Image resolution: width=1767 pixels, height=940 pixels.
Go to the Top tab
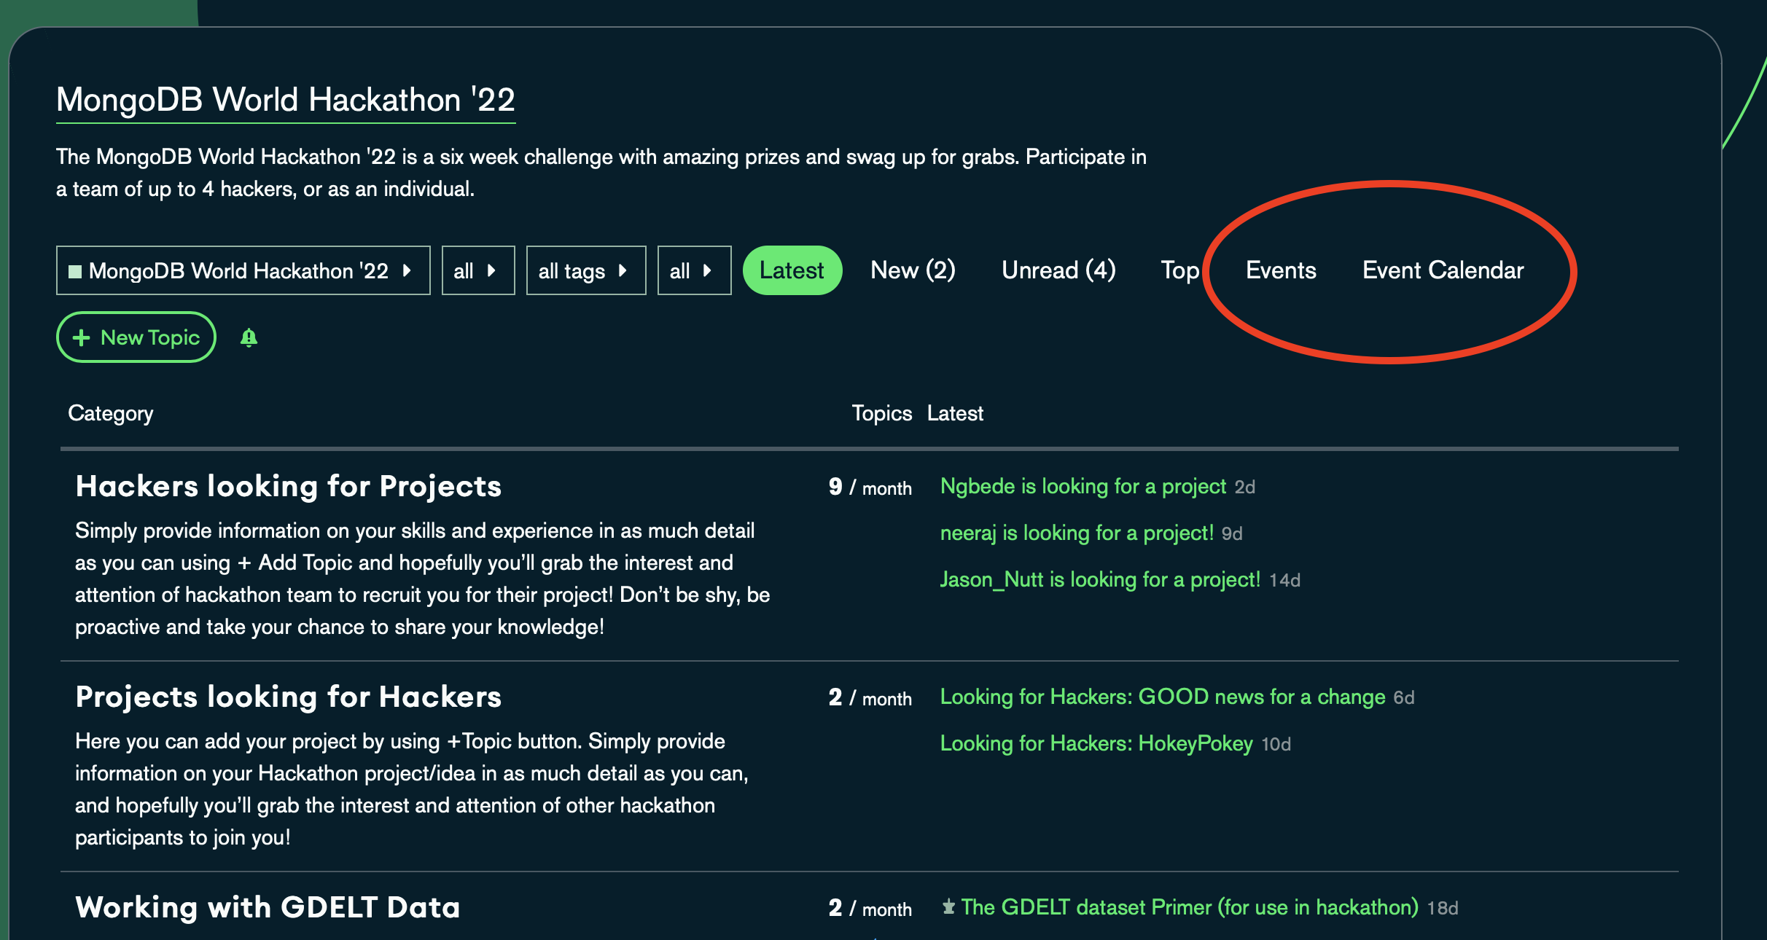point(1179,270)
